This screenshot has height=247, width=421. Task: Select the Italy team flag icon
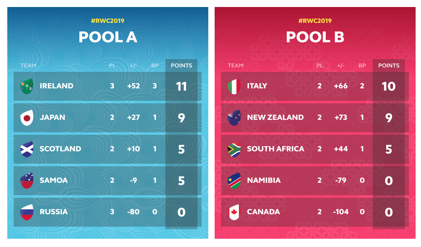click(234, 86)
